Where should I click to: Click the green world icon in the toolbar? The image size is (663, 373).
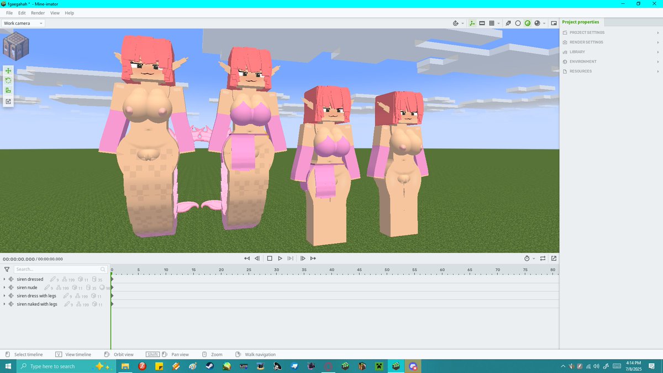(x=528, y=23)
